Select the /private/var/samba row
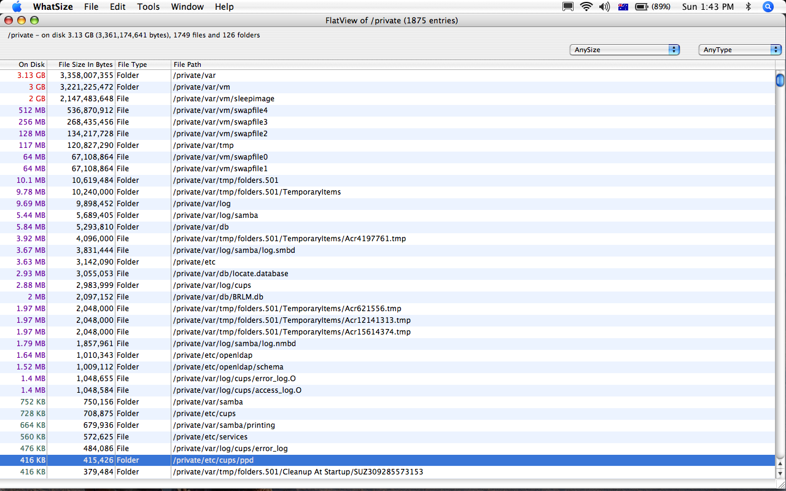 (x=387, y=402)
